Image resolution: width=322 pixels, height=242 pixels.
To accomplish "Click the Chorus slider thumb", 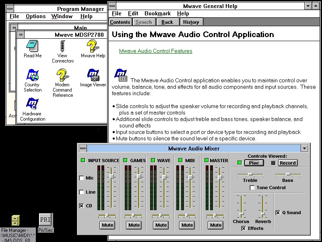I will coord(242,214).
